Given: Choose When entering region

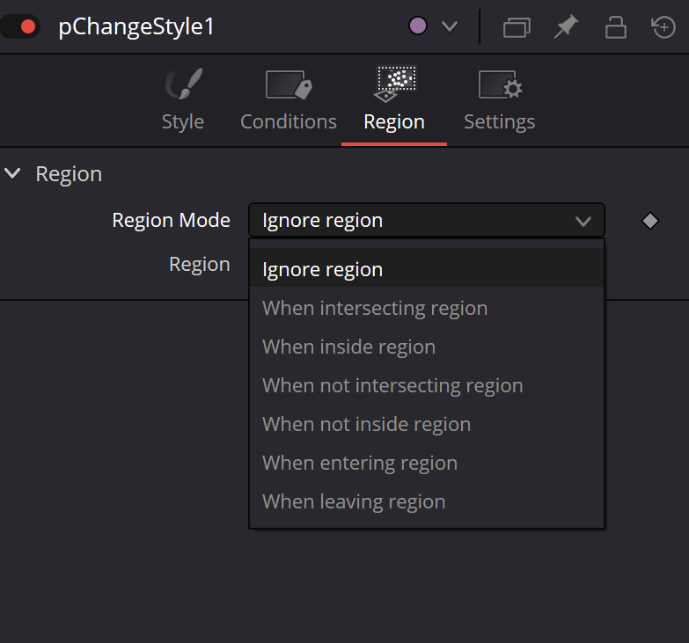Looking at the screenshot, I should coord(427,463).
